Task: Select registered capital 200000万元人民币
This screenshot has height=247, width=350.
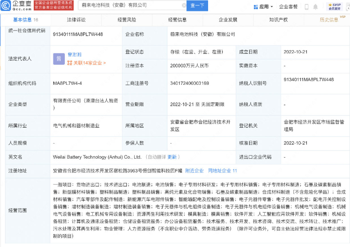Action: click(189, 66)
